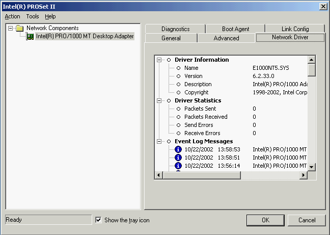
Task: Click the circle bullet beside Packets Sent
Action: point(178,109)
